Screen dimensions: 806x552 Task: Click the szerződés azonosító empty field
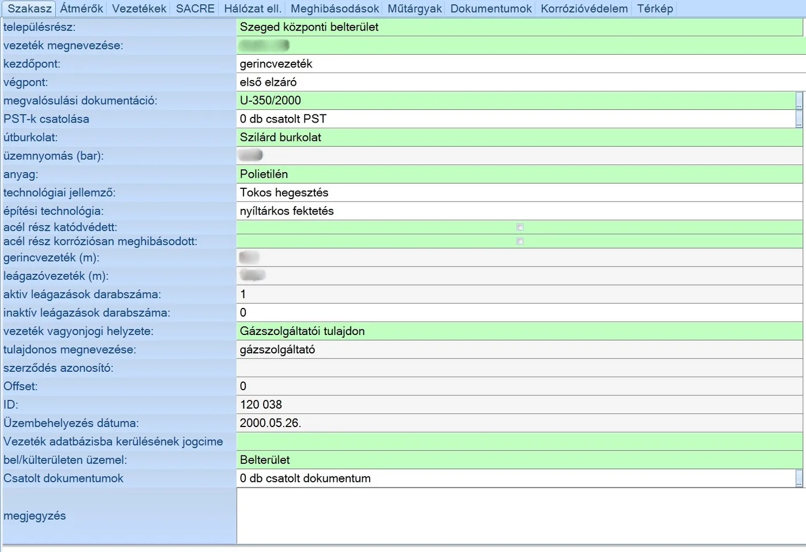tap(520, 368)
